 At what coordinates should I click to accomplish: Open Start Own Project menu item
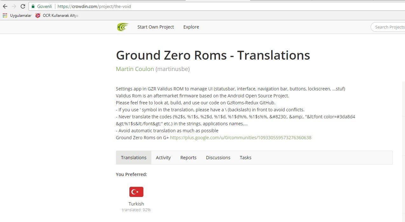(x=155, y=27)
